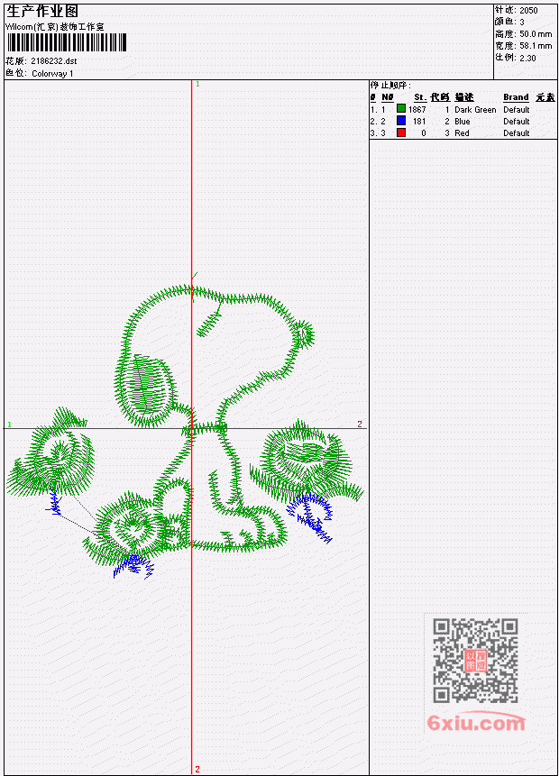Click the Dark Green color swatch
The width and height of the screenshot is (559, 776).
coord(401,109)
